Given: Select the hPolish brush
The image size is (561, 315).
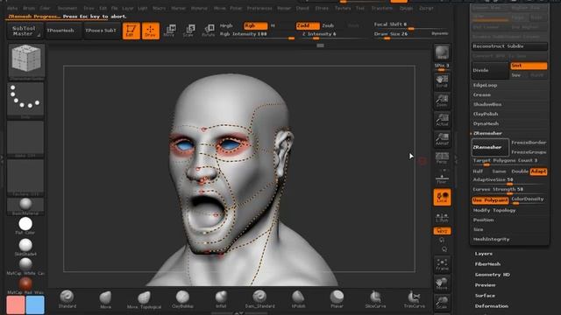Looking at the screenshot, I should tap(298, 299).
